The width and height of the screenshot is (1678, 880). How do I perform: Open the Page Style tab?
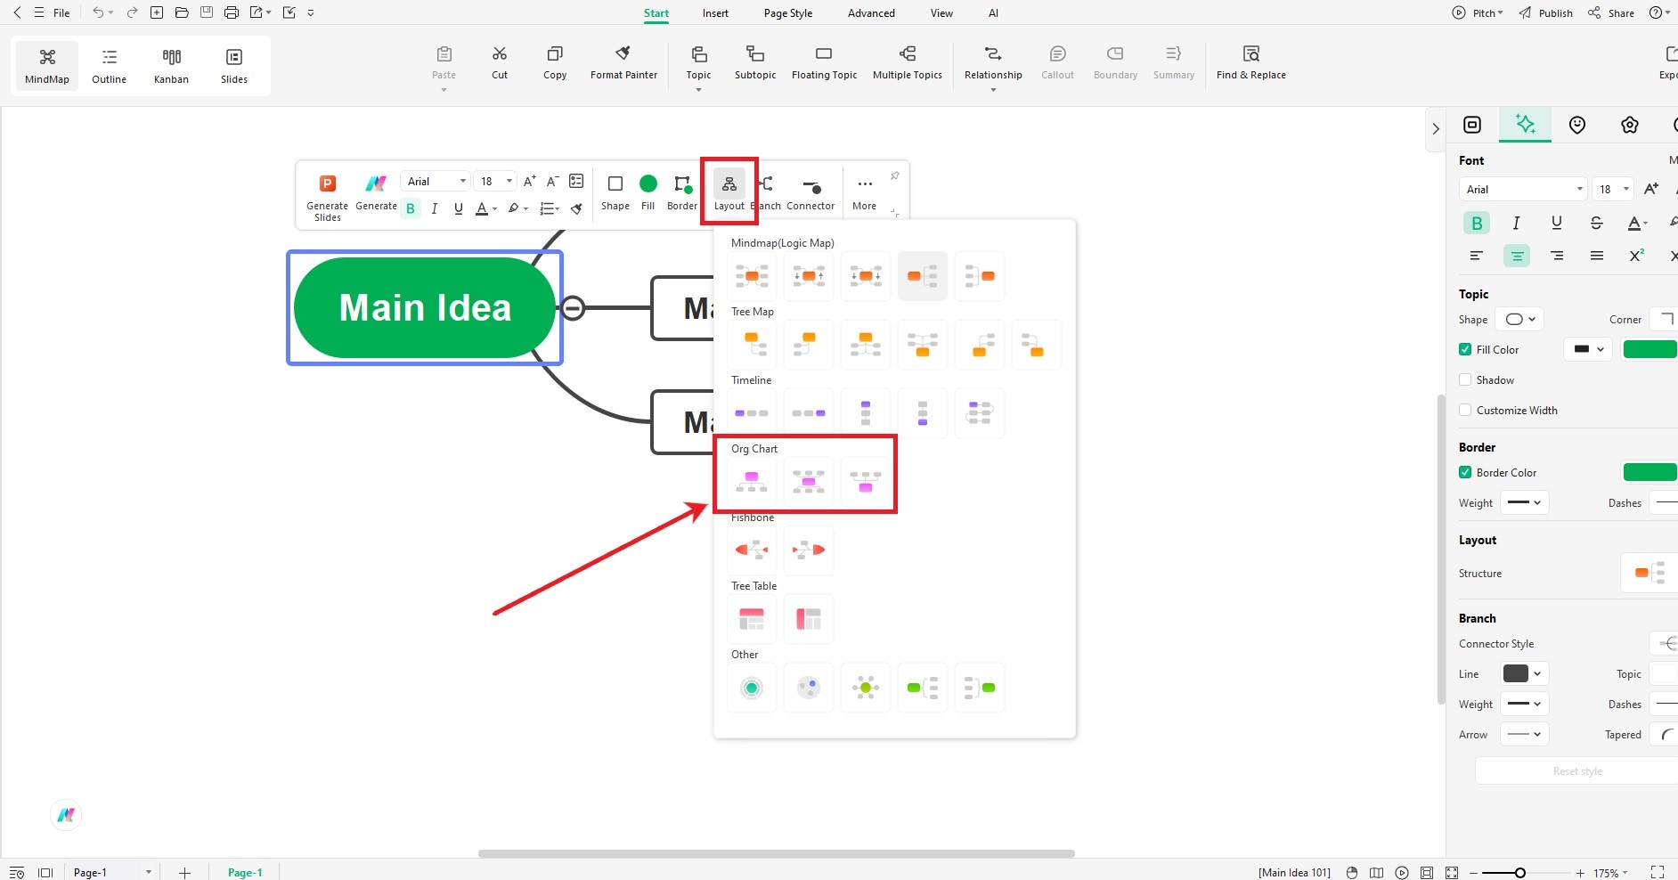click(788, 12)
